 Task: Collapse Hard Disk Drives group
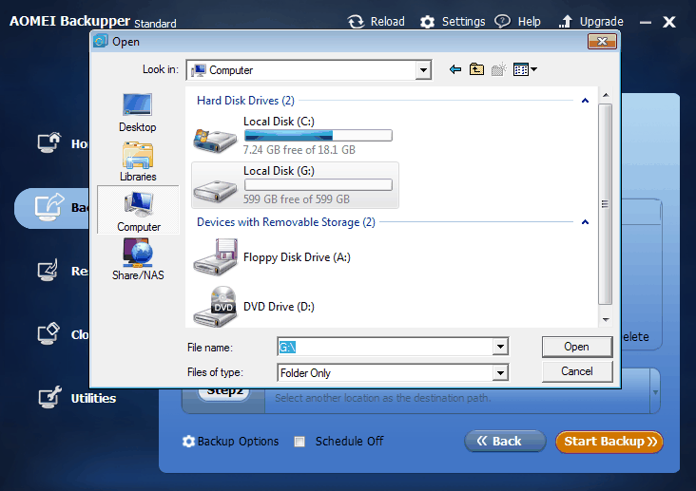coord(585,101)
